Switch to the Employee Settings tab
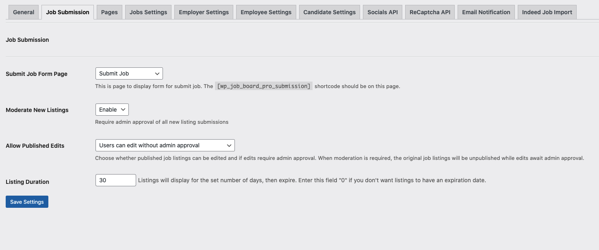The image size is (599, 250). coord(266,12)
